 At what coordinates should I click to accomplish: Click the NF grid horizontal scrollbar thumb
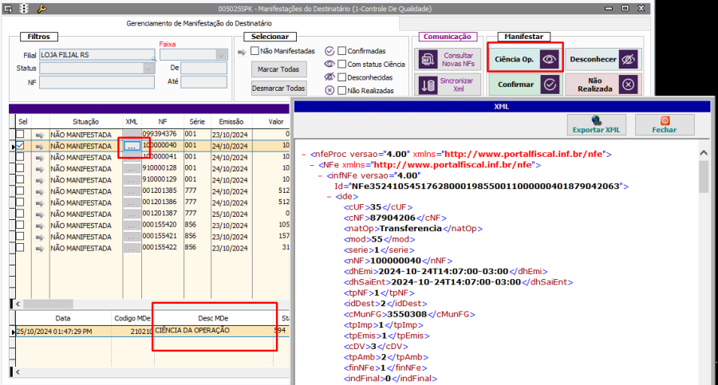pyautogui.click(x=48, y=304)
